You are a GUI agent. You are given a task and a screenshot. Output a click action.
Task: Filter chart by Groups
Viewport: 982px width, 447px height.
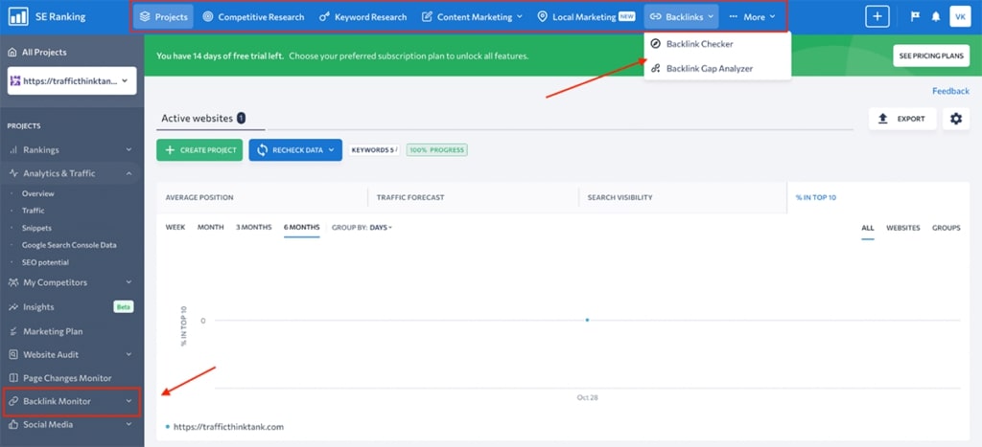coord(946,228)
